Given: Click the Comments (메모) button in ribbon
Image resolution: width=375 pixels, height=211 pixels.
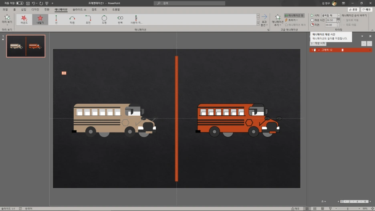Looking at the screenshot, I should point(367,10).
